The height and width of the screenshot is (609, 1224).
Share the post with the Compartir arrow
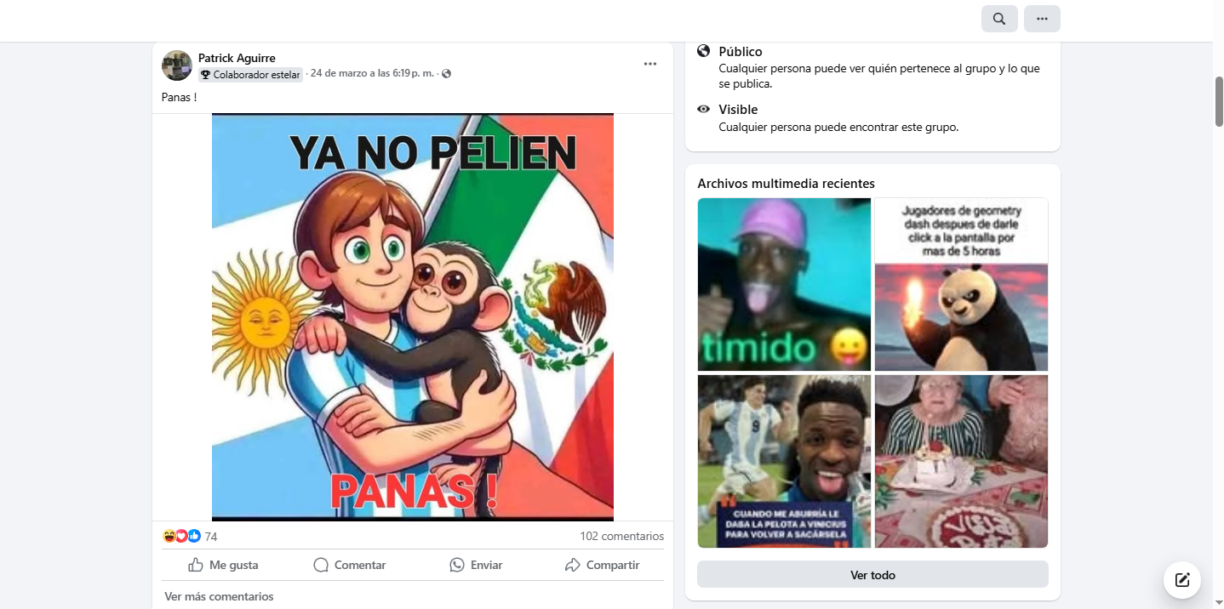602,565
